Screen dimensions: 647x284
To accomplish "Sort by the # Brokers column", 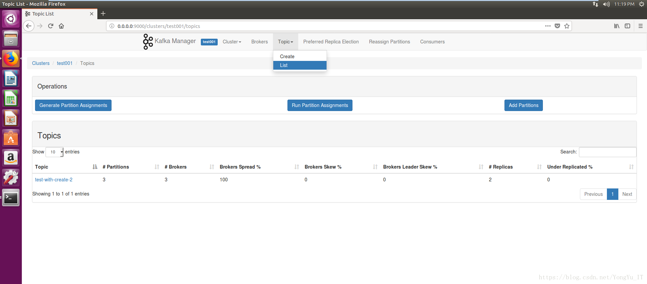I will point(189,167).
